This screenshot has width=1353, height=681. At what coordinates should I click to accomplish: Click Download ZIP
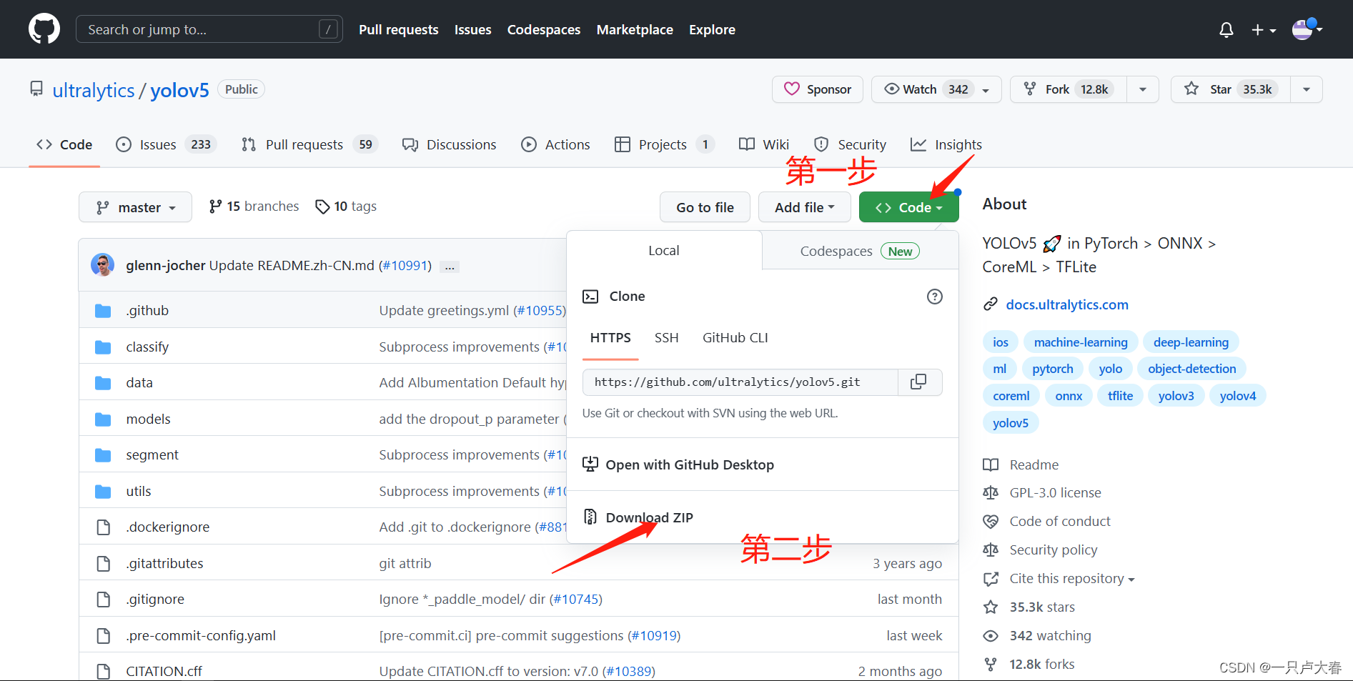coord(649,517)
